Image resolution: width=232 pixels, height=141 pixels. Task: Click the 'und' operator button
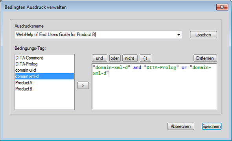point(99,58)
